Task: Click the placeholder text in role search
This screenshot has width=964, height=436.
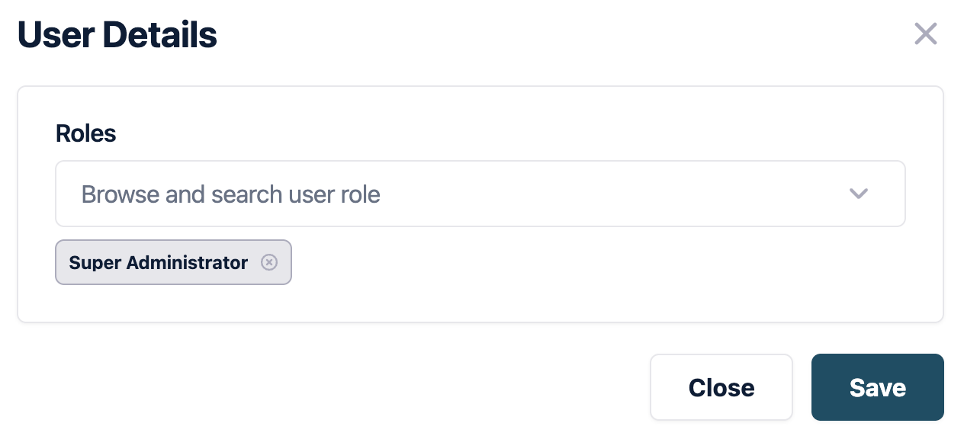Action: (x=230, y=194)
